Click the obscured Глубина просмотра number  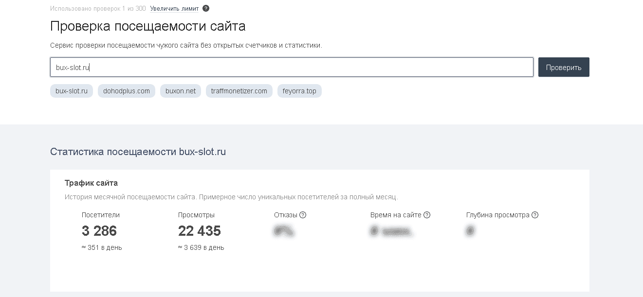(470, 230)
